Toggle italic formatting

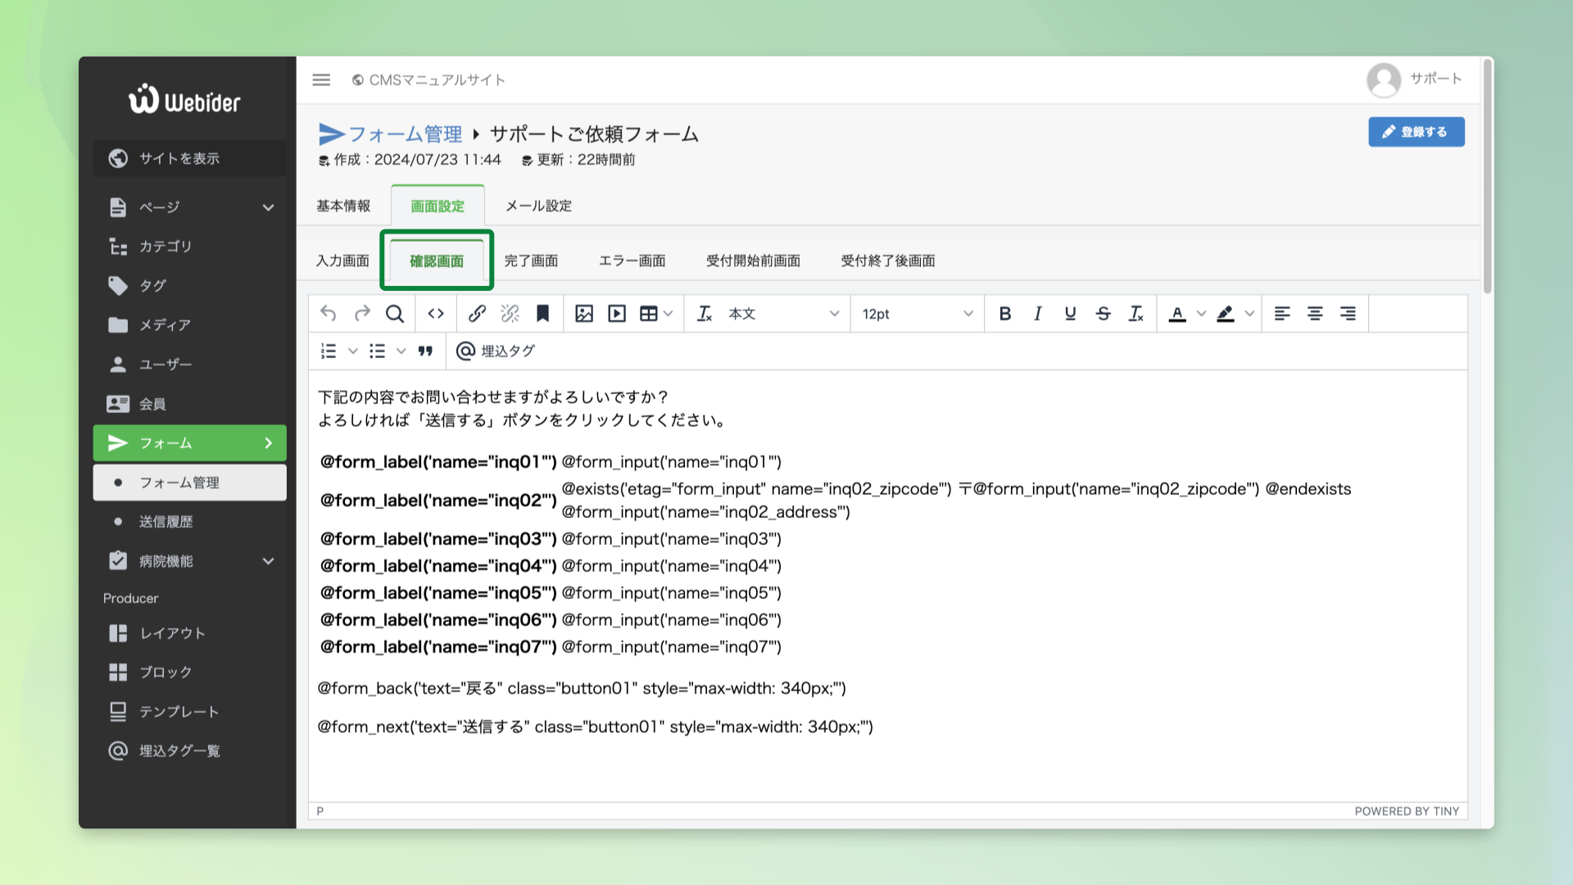coord(1038,314)
